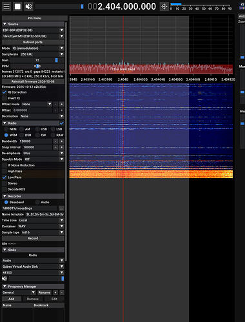This screenshot has height=322, width=245.
Task: Open the ESP-SDR (ESP32-S3) source dropdown
Action: (x=33, y=30)
